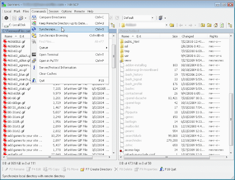
Task: Choose Synchronize Browsing menu item
Action: click(70, 36)
